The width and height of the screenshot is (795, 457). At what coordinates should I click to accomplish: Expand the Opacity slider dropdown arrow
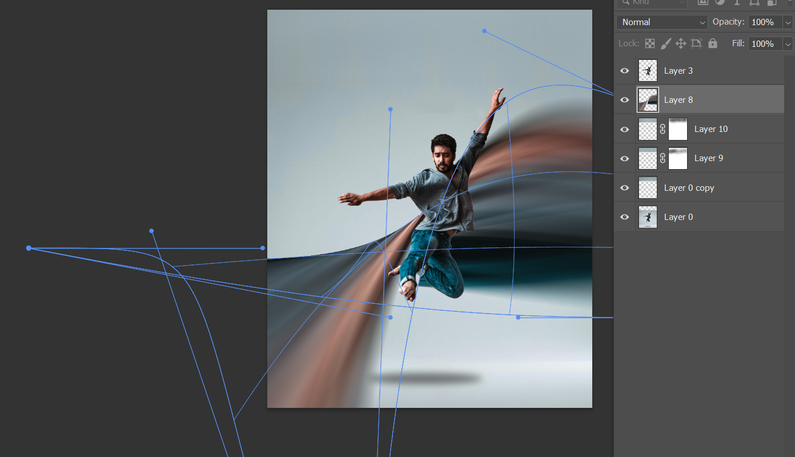[788, 22]
